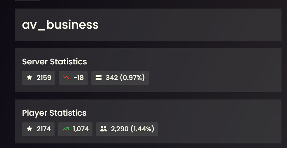Click the Server Statistics heading

pos(55,62)
